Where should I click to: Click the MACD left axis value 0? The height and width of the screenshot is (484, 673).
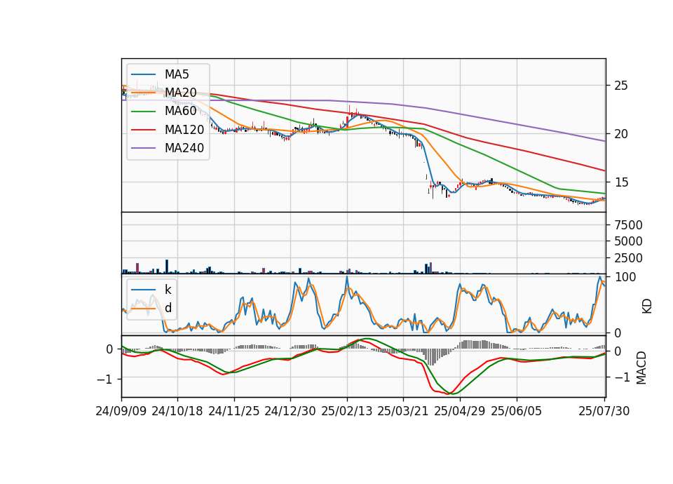[109, 349]
